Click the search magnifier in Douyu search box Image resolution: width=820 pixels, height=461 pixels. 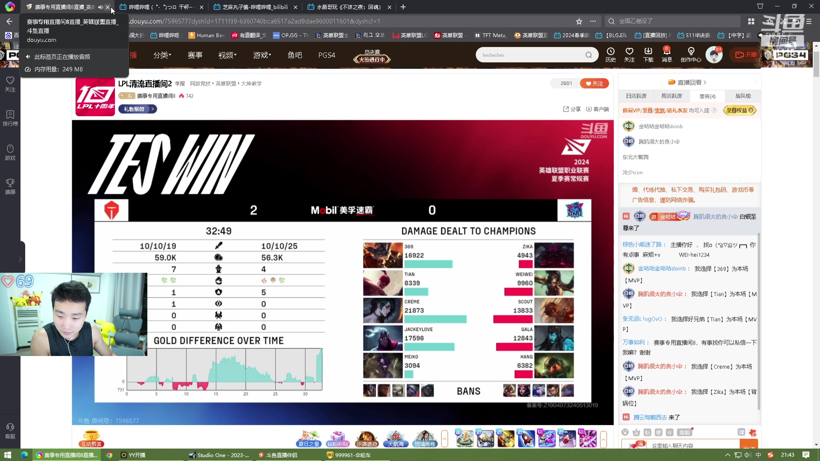(589, 55)
